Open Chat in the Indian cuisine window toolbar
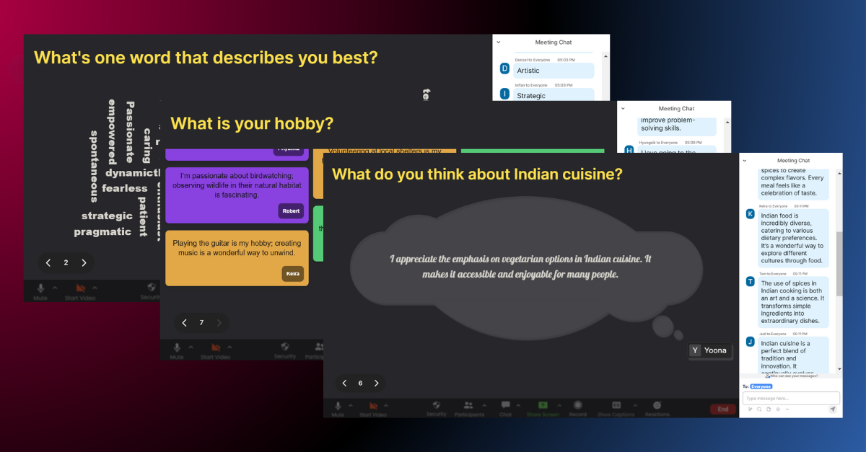Screen dimensions: 866x452 (506, 408)
